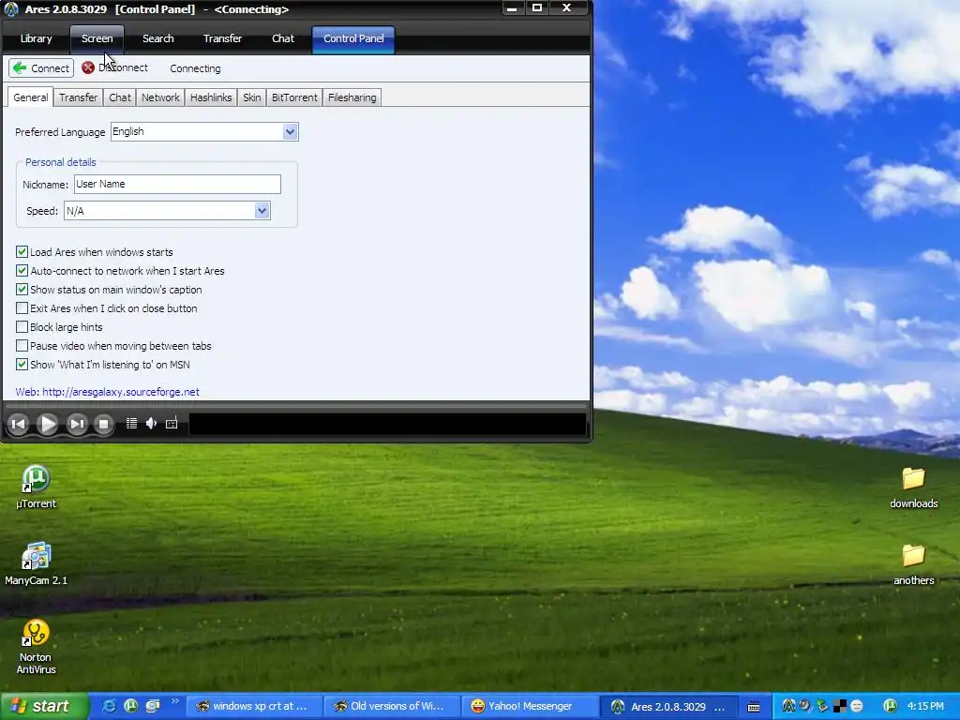
Task: Click the black track display area
Action: (387, 424)
